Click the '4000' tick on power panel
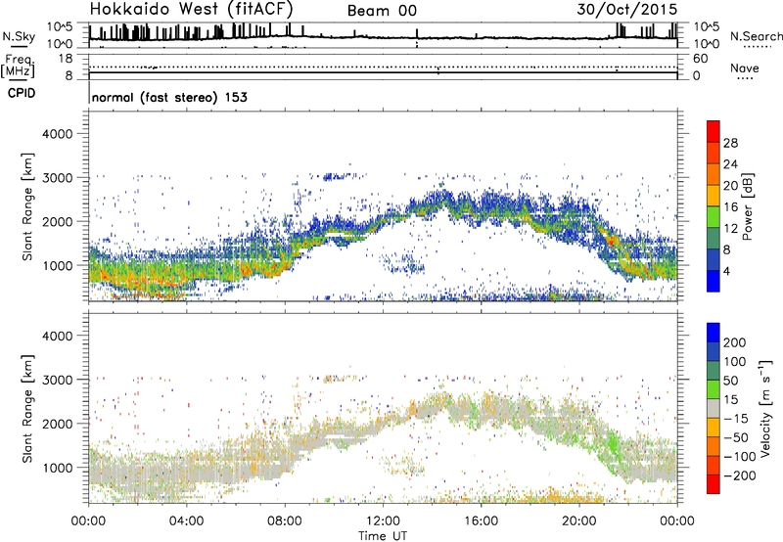This screenshot has height=542, width=783. pyautogui.click(x=58, y=134)
